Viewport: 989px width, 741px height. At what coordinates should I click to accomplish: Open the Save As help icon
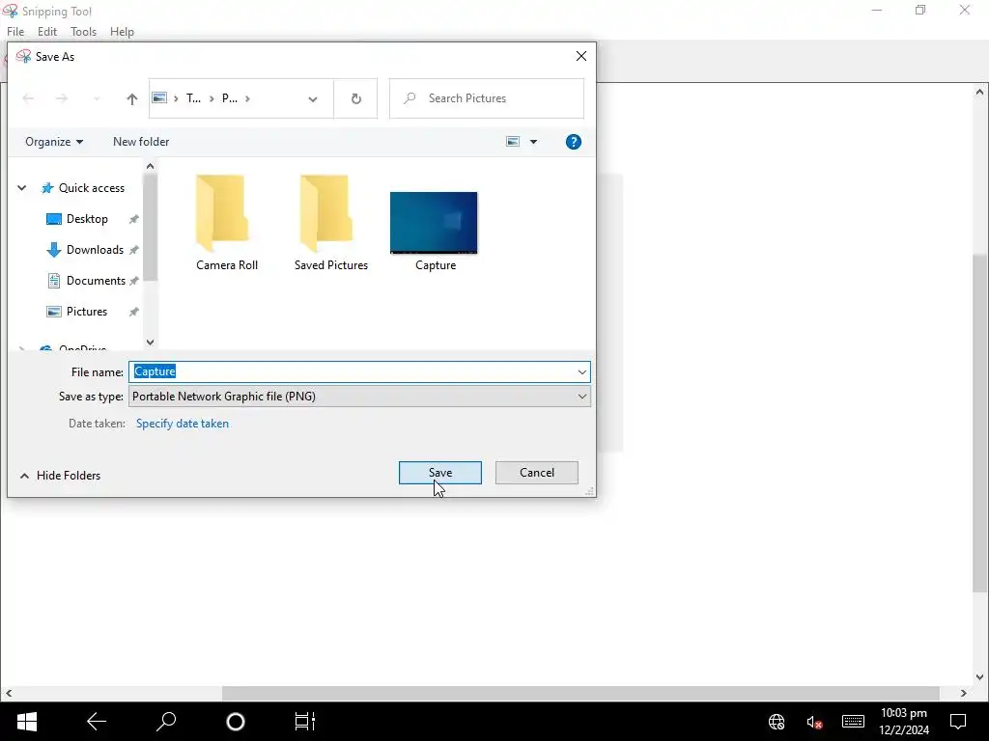point(574,142)
